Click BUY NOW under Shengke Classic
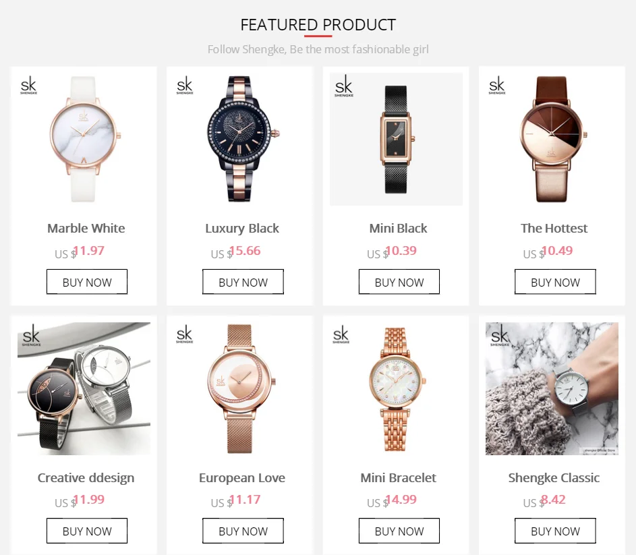Screen dimensions: 636x555 [x=555, y=531]
